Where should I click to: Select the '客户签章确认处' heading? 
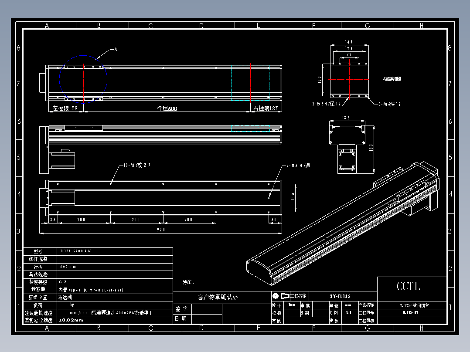218,297
